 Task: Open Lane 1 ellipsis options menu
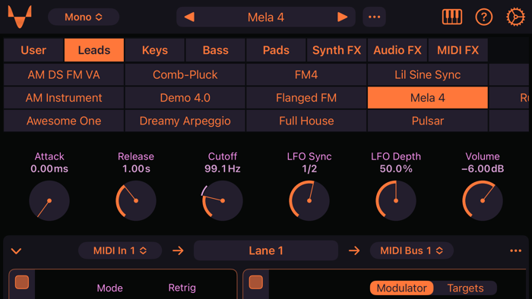516,250
